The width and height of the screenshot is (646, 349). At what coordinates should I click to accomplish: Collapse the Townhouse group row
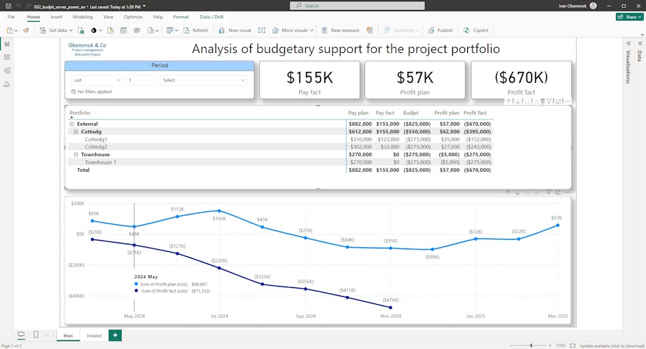(x=75, y=155)
